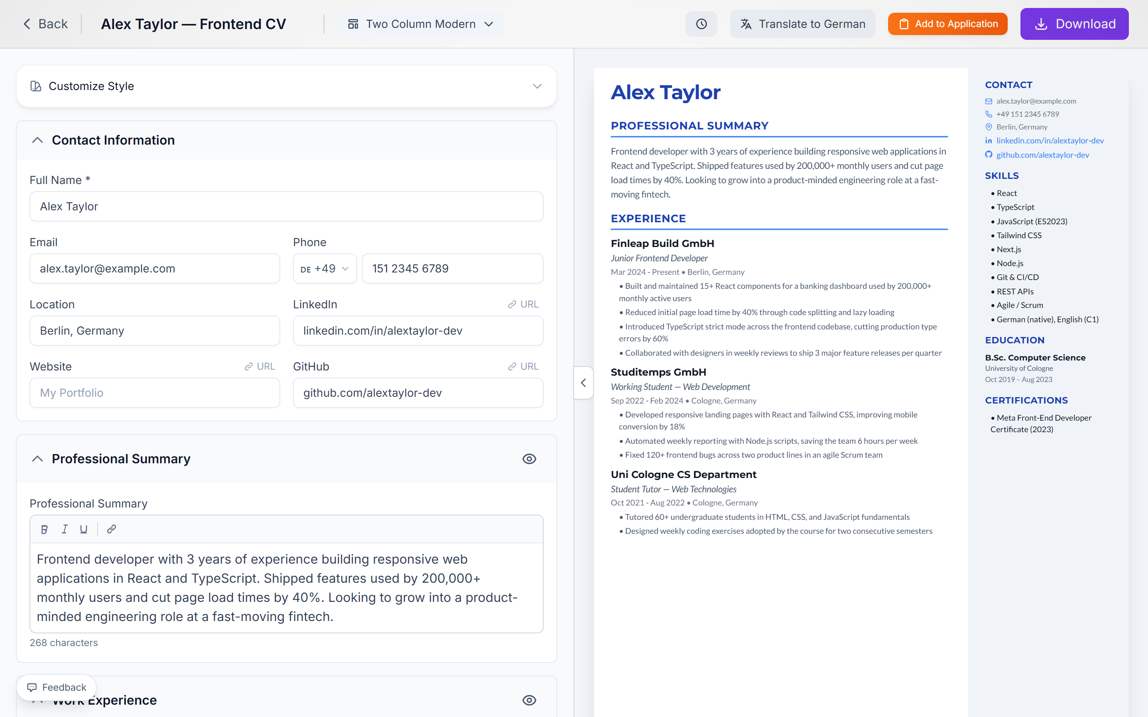Image resolution: width=1148 pixels, height=717 pixels.
Task: Click into the Professional Summary text area
Action: (287, 588)
